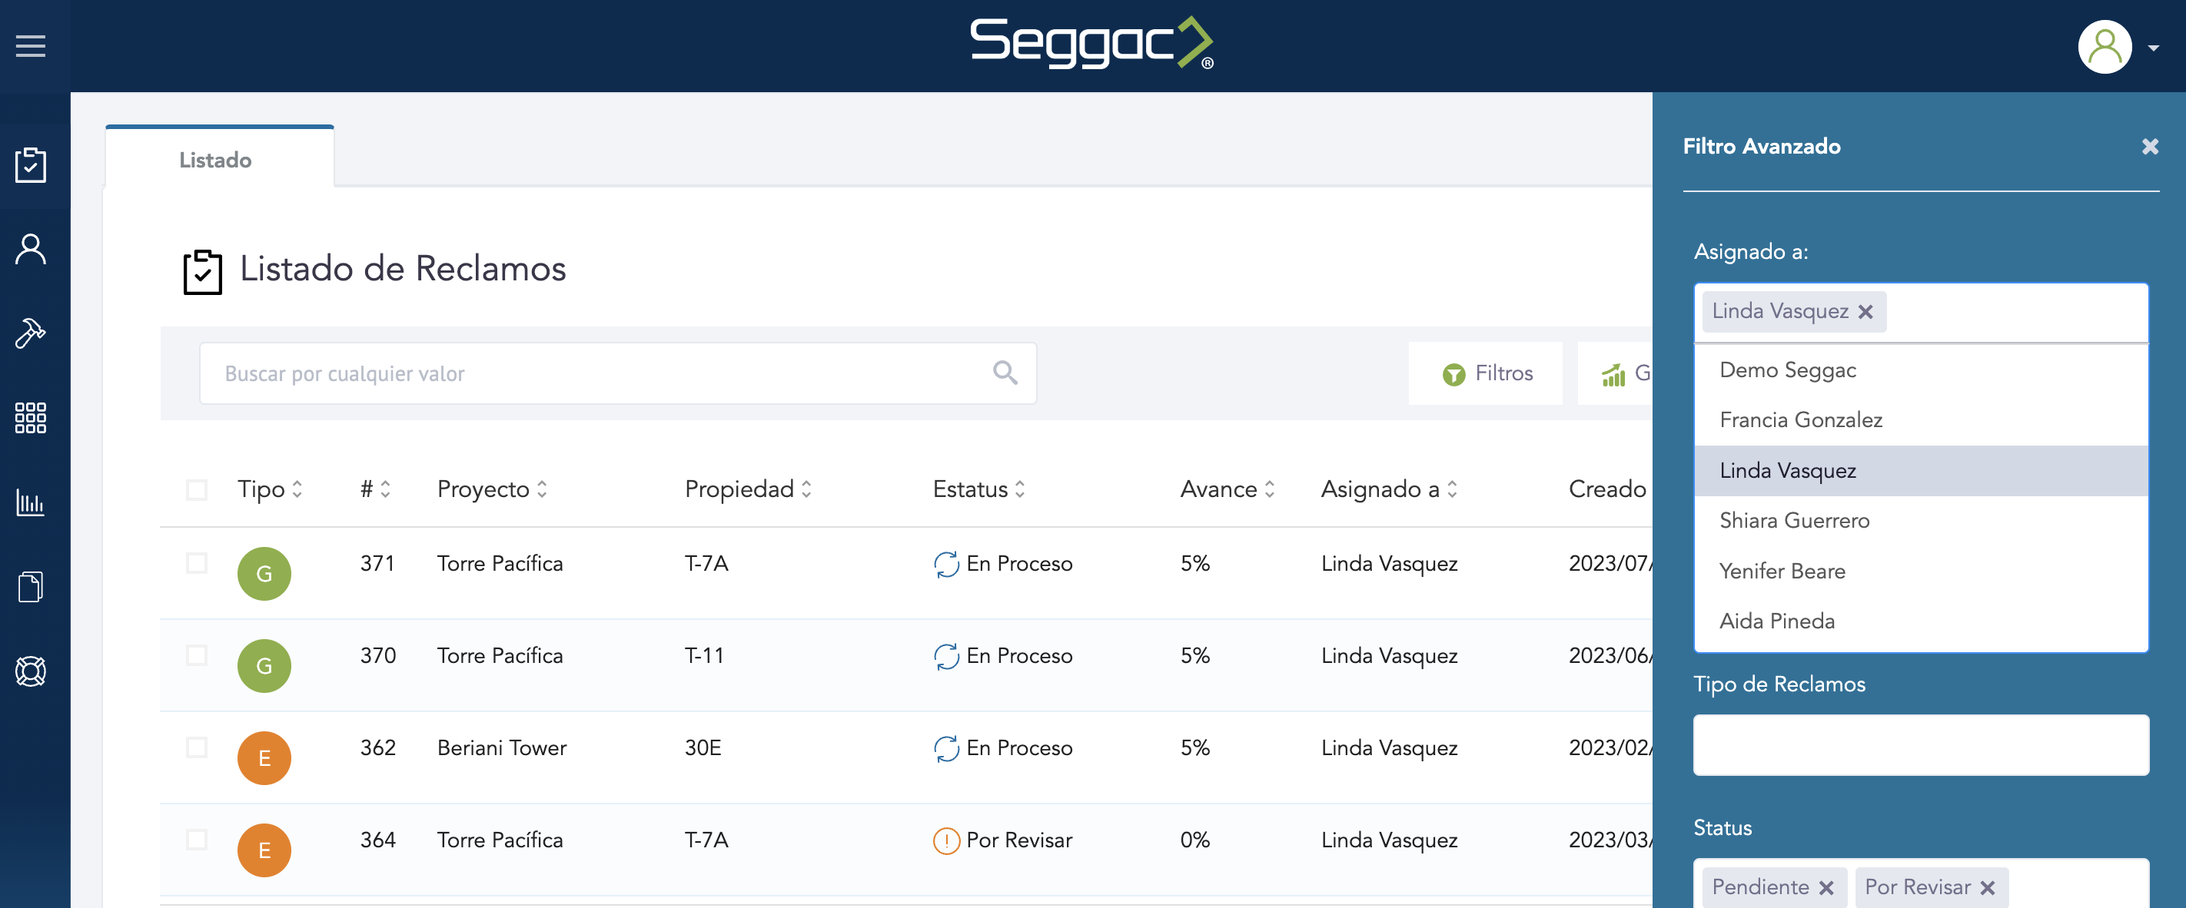Sort table by Propiedad column
The width and height of the screenshot is (2186, 908).
pyautogui.click(x=749, y=489)
